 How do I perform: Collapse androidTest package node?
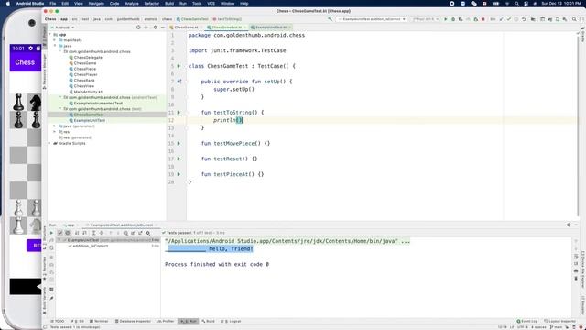point(60,97)
